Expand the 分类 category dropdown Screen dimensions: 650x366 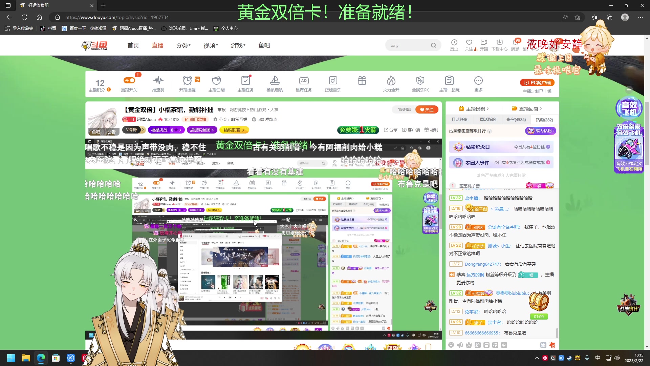(x=183, y=45)
